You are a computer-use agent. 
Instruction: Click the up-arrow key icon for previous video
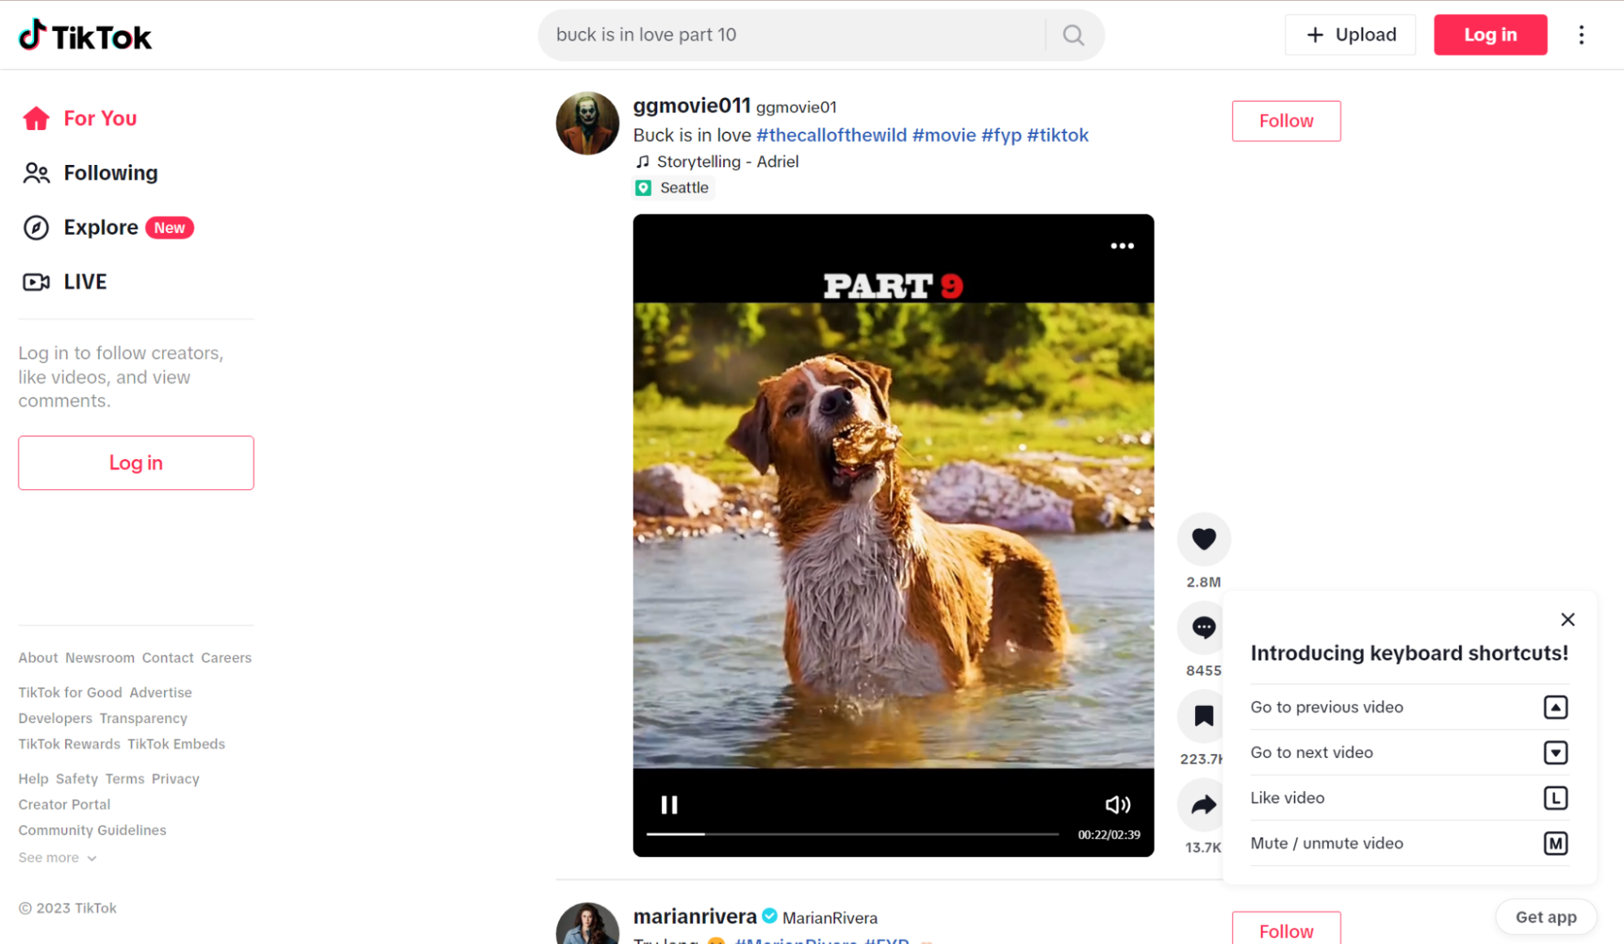pyautogui.click(x=1555, y=707)
